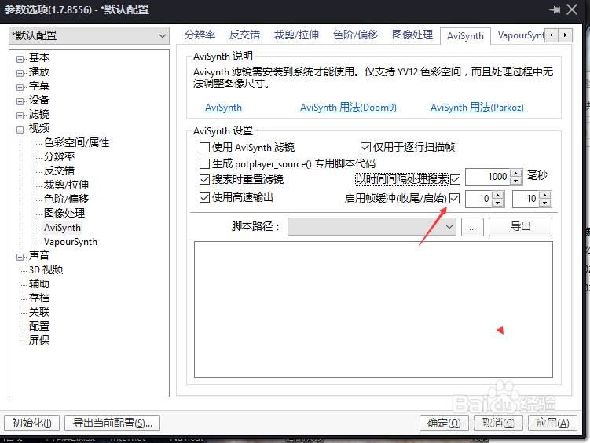Collapse the 视频 tree node
Screen dimensions: 590x443
pos(20,130)
